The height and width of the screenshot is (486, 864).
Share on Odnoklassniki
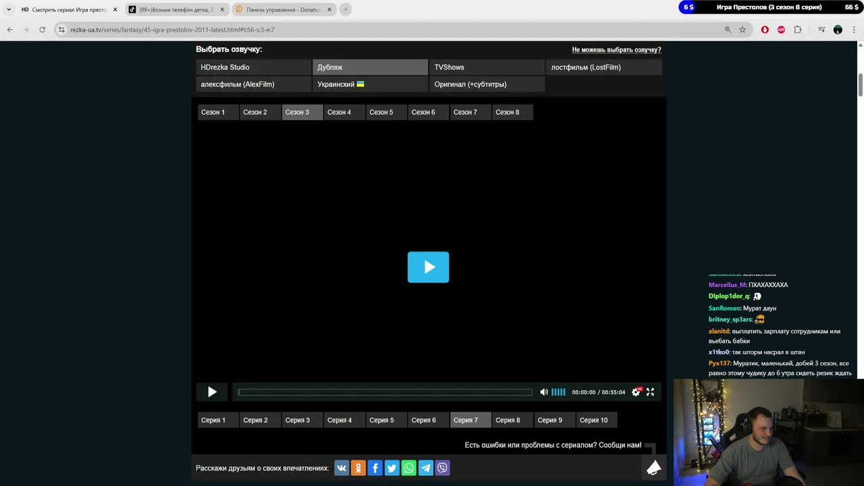click(x=358, y=468)
